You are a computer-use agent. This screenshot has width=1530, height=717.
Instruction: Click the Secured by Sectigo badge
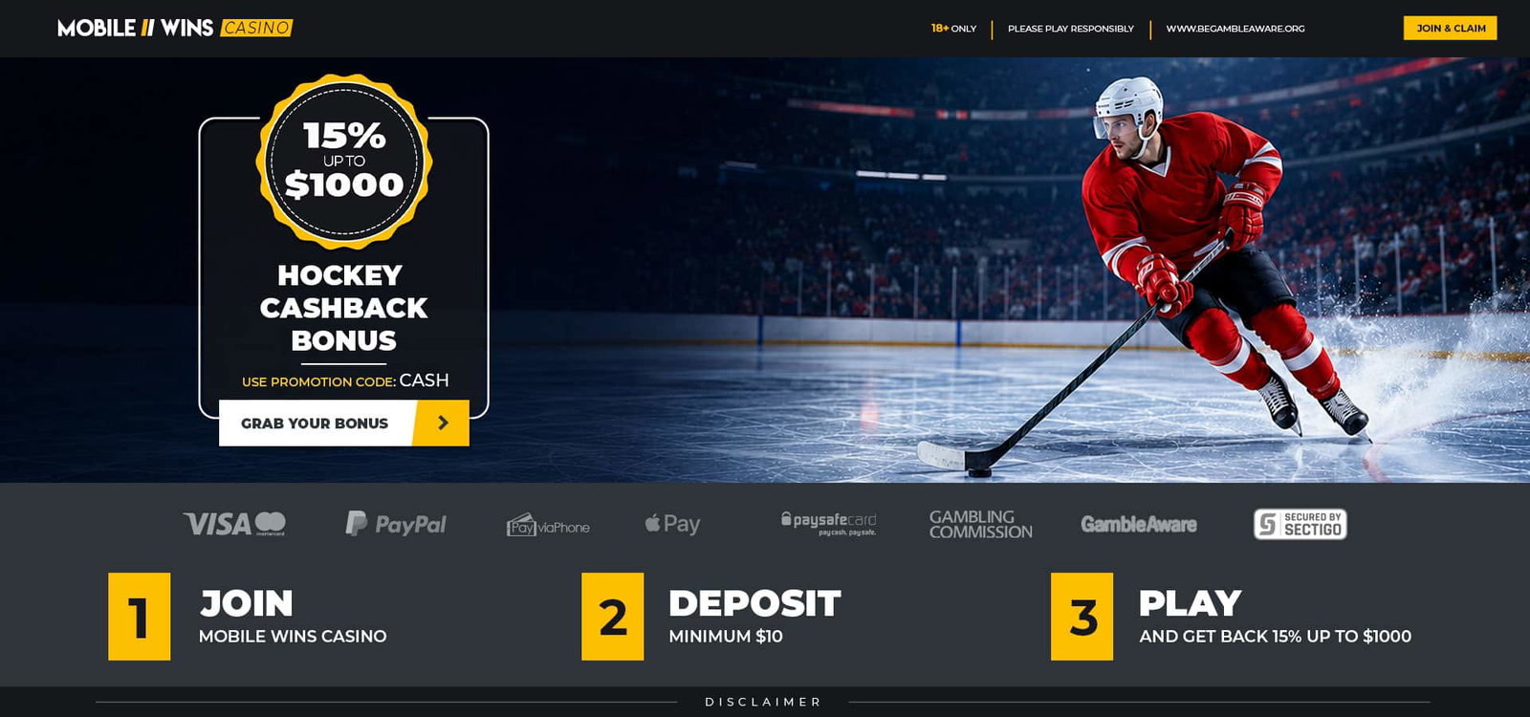1300,524
